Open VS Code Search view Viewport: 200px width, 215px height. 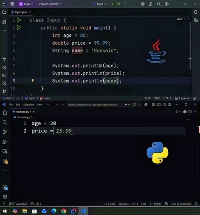tap(5, 122)
